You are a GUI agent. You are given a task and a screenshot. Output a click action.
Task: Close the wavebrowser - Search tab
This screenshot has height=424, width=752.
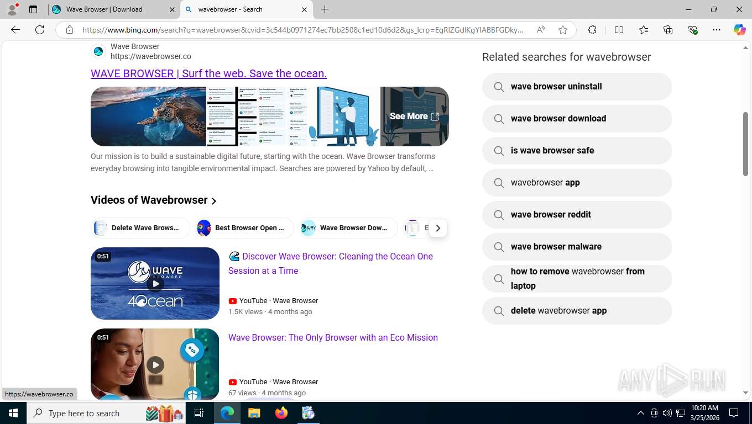304,9
